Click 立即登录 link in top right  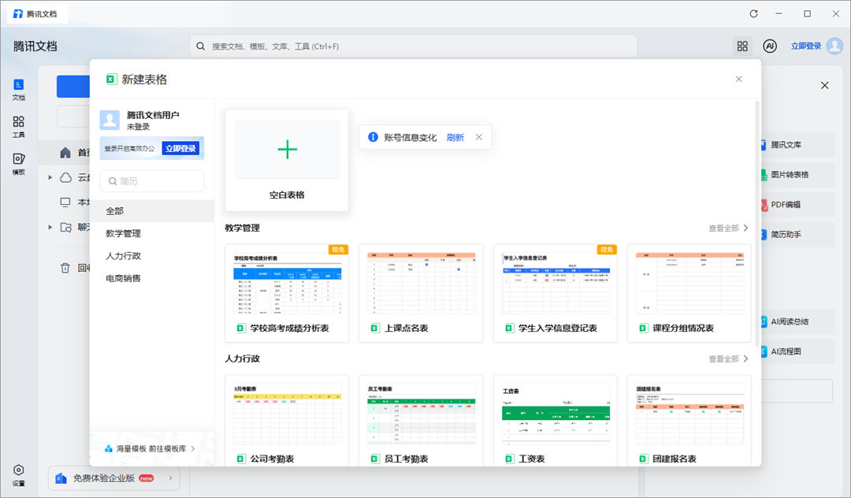click(x=806, y=46)
